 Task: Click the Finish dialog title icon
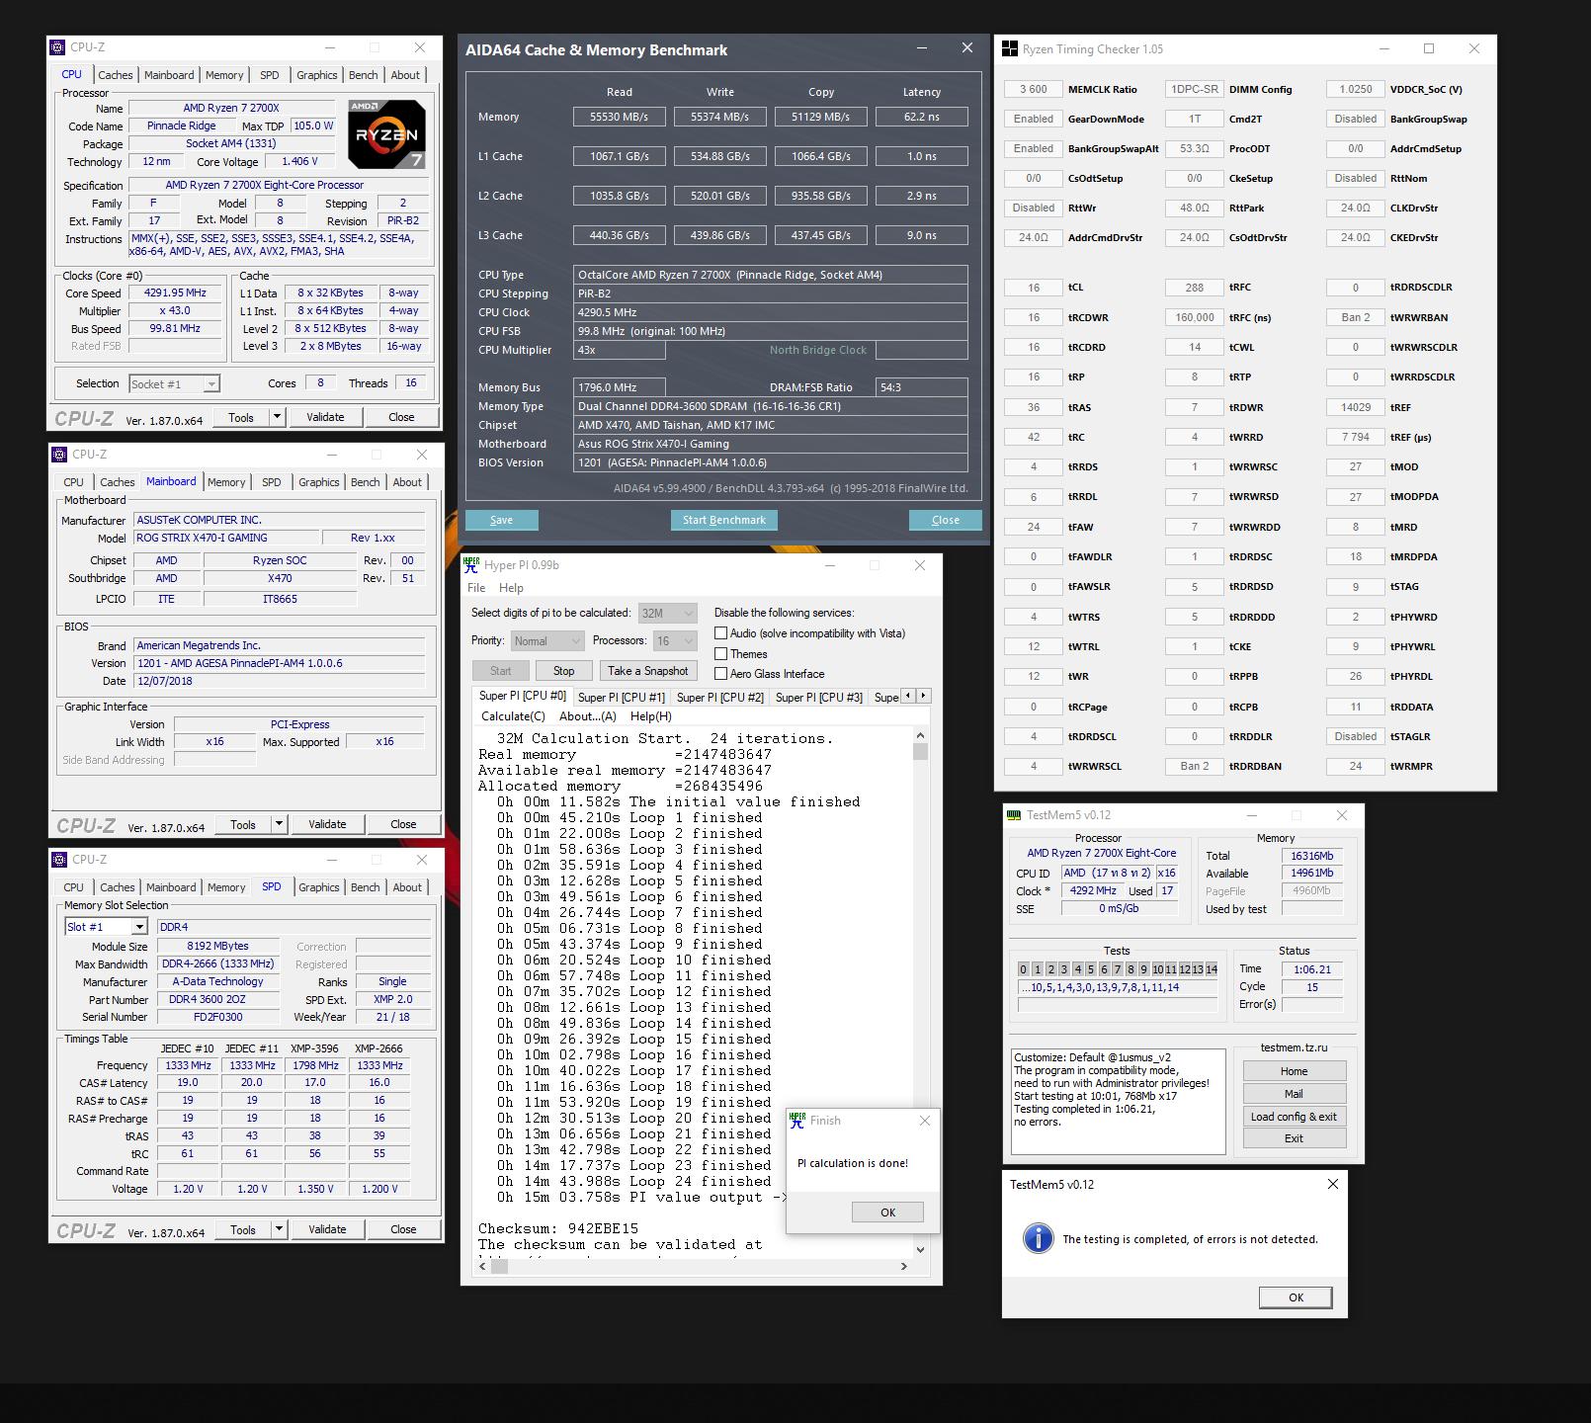coord(797,1121)
